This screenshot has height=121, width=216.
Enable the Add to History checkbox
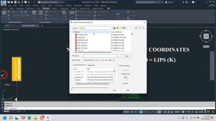(119, 66)
